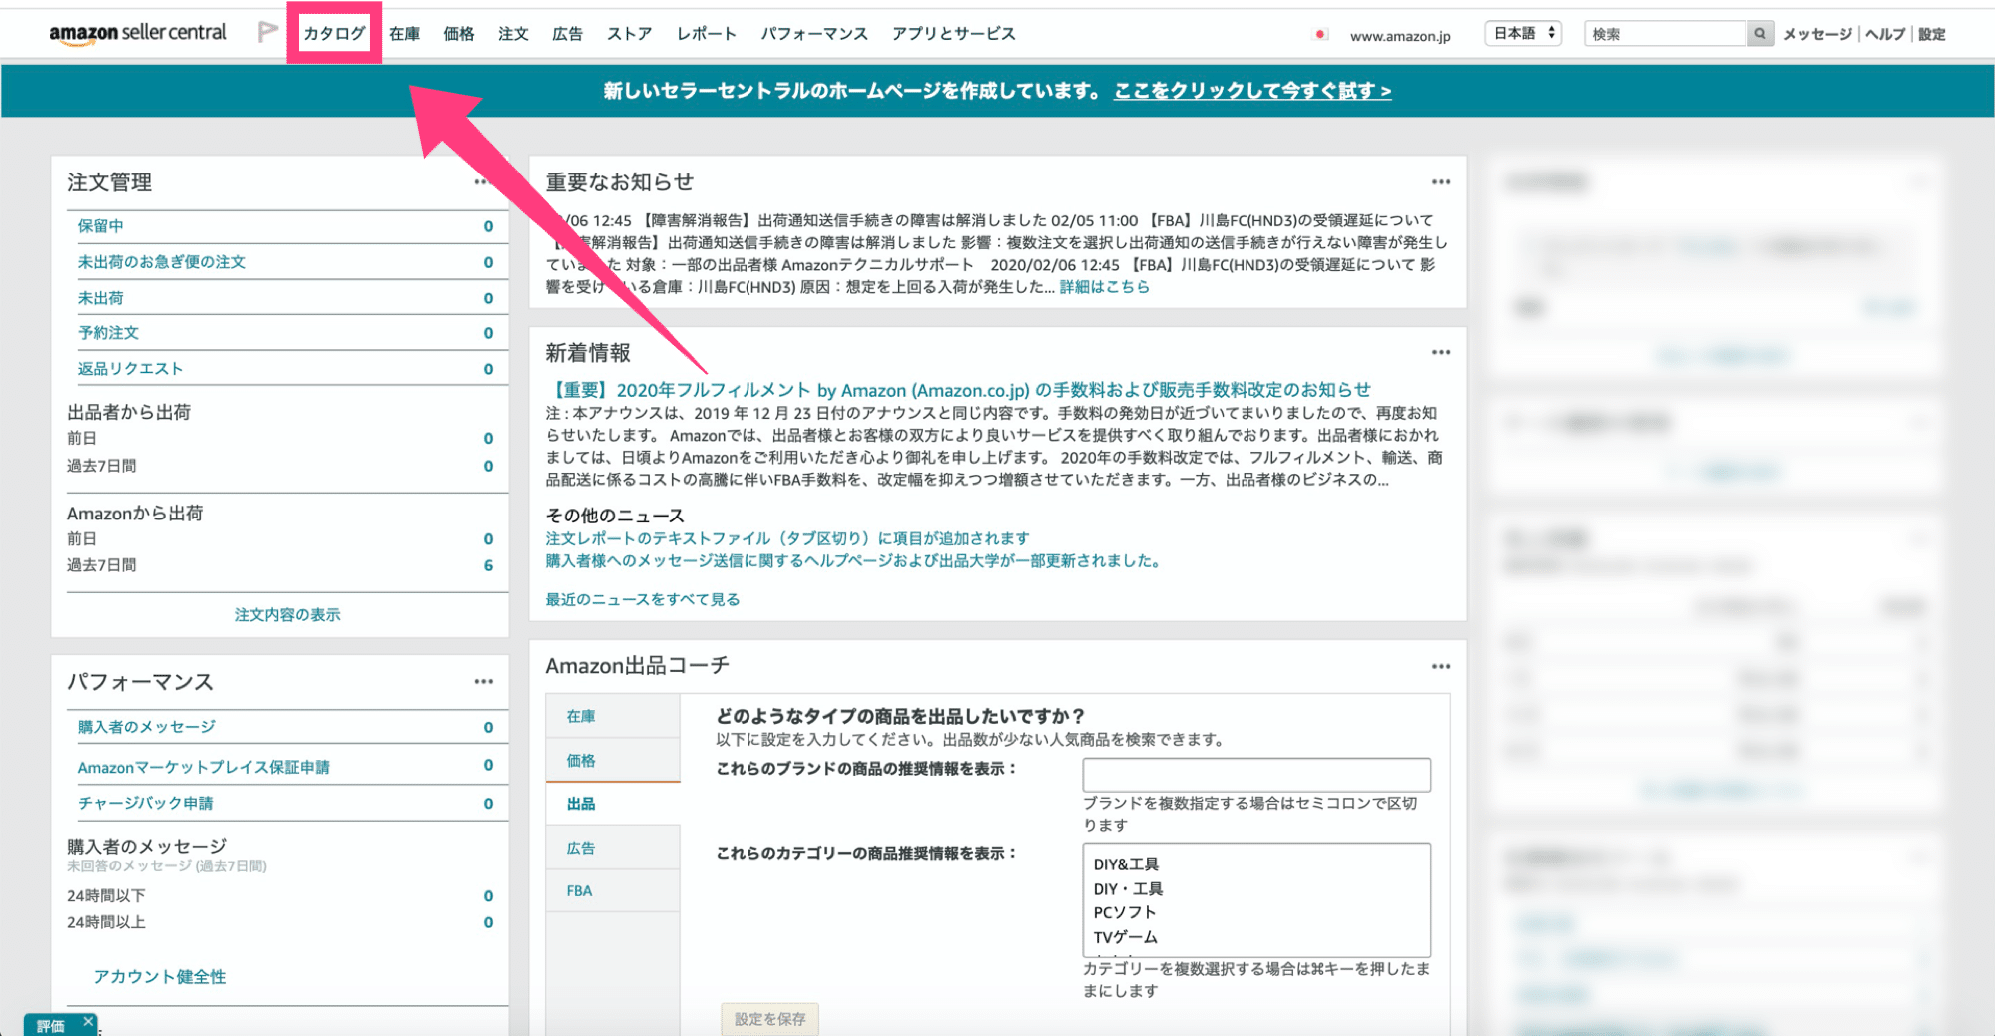The image size is (1995, 1036).
Task: Click 最近のニュースをすべて見る link
Action: (643, 599)
